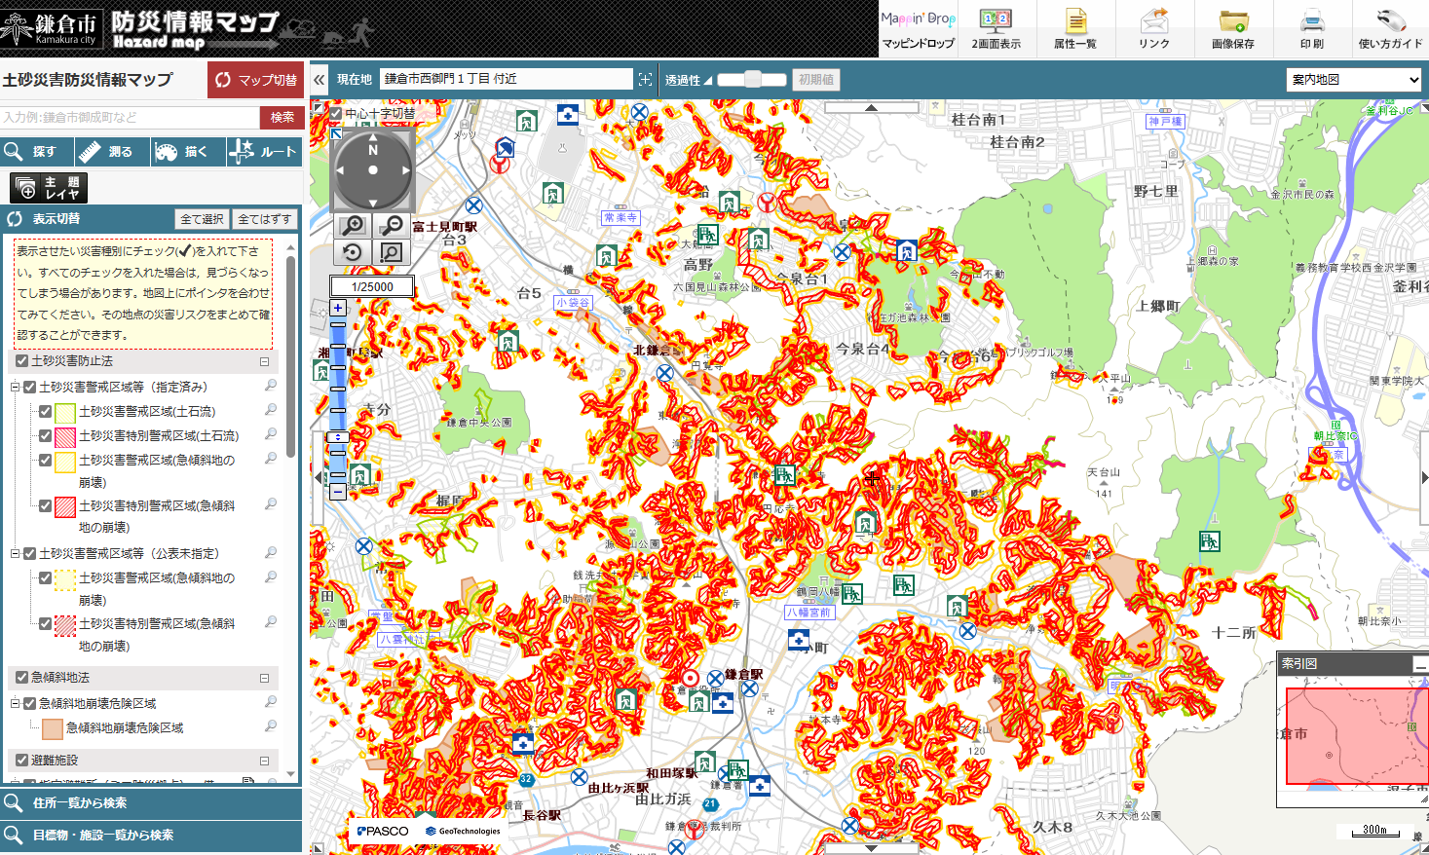Save the map with 画像保存
1429x855 pixels.
pyautogui.click(x=1233, y=29)
